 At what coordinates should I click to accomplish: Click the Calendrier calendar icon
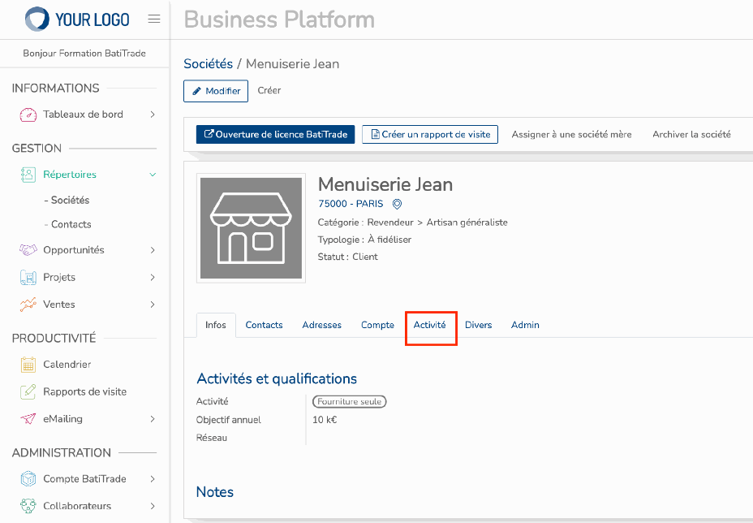click(28, 365)
